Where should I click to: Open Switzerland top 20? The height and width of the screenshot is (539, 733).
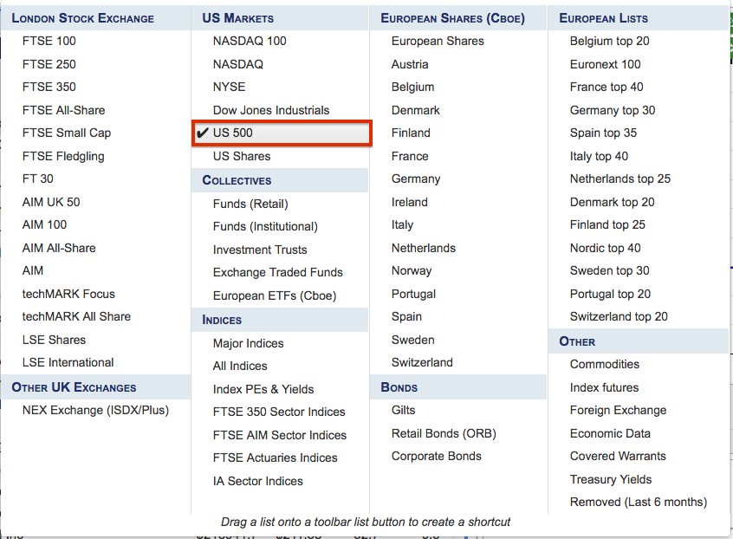[619, 317]
